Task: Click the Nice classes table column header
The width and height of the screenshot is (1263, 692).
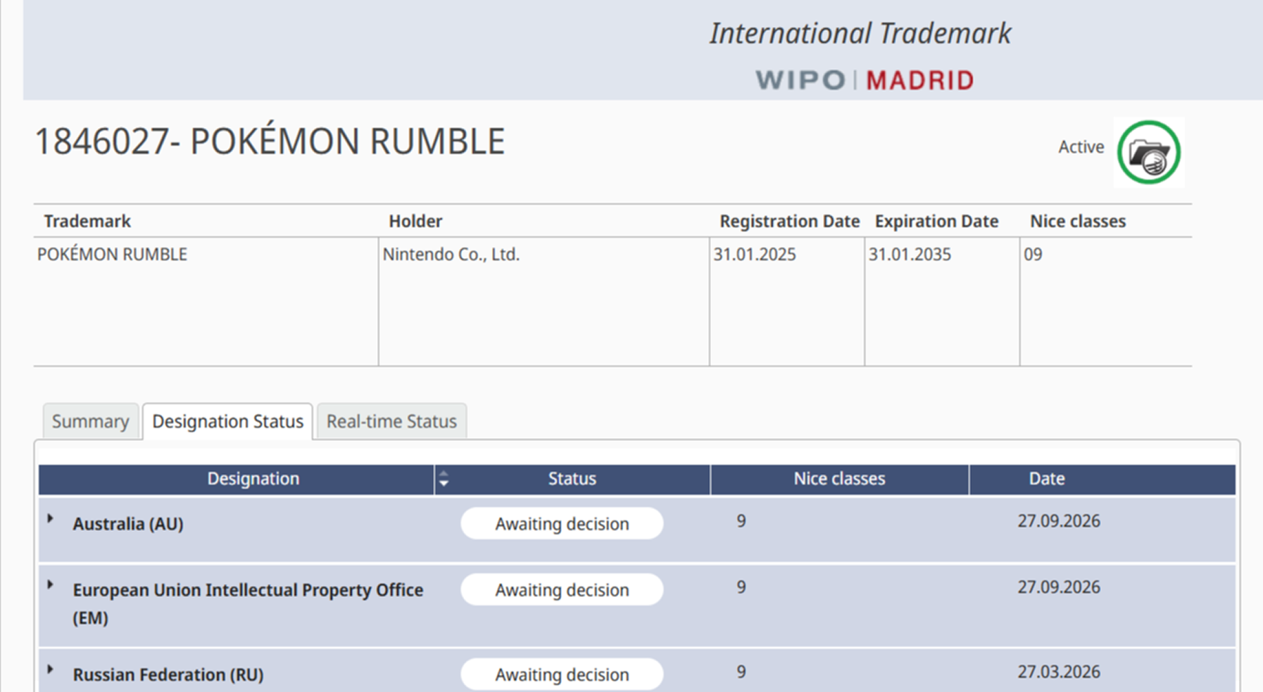Action: pos(839,479)
